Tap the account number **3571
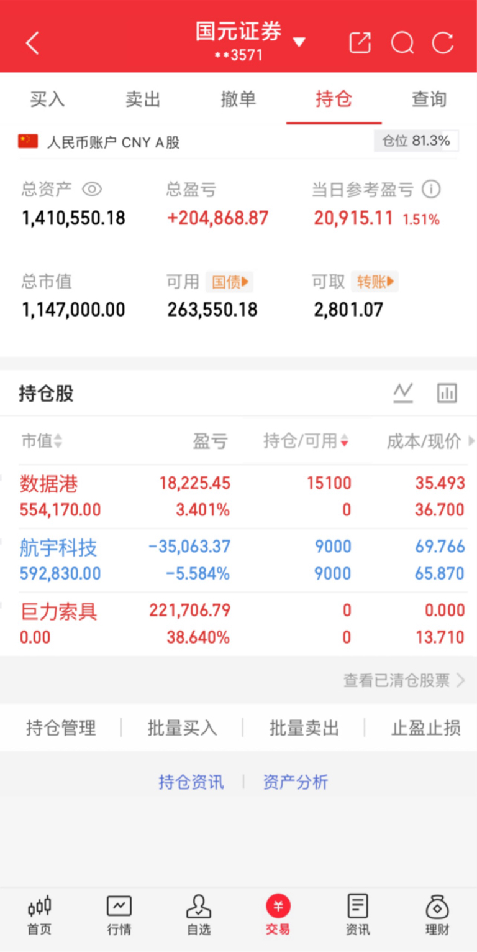Image resolution: width=477 pixels, height=952 pixels. point(238,55)
